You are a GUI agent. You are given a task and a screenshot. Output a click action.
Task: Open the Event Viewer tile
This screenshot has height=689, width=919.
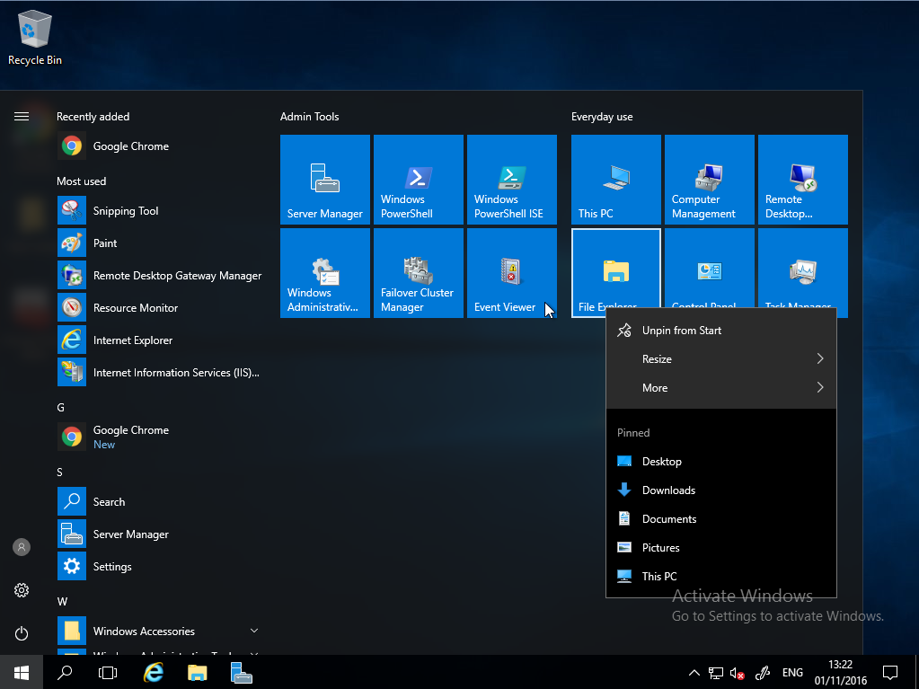[512, 273]
